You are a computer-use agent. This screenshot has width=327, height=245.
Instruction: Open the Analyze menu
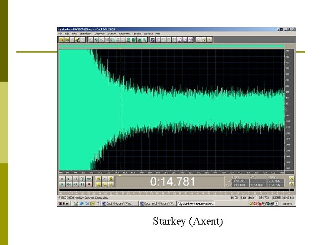tap(112, 34)
